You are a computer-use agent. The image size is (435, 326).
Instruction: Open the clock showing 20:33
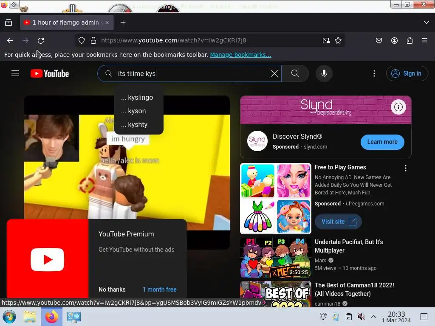click(x=396, y=317)
